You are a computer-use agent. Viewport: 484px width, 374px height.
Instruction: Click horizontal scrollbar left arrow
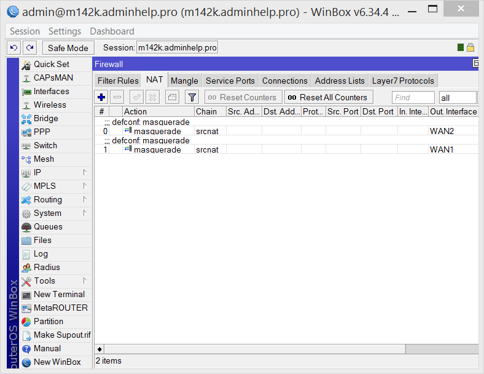(100, 349)
